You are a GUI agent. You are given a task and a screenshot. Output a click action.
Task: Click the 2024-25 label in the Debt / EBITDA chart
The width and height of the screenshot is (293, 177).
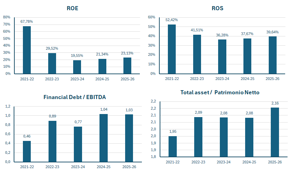click(104, 167)
